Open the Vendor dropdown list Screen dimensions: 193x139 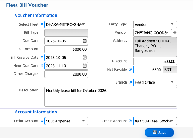153,33
